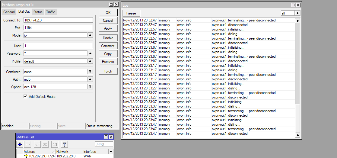This screenshot has width=337, height=158.
Task: Select the 20:33:37 terminating log entry
Action: pos(209,111)
